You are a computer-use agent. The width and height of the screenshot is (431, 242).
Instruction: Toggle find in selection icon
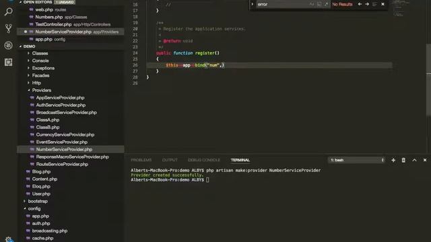[374, 4]
